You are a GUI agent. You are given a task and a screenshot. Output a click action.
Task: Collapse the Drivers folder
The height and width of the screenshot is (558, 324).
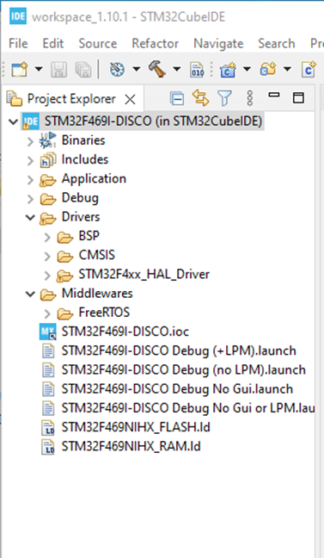[31, 218]
